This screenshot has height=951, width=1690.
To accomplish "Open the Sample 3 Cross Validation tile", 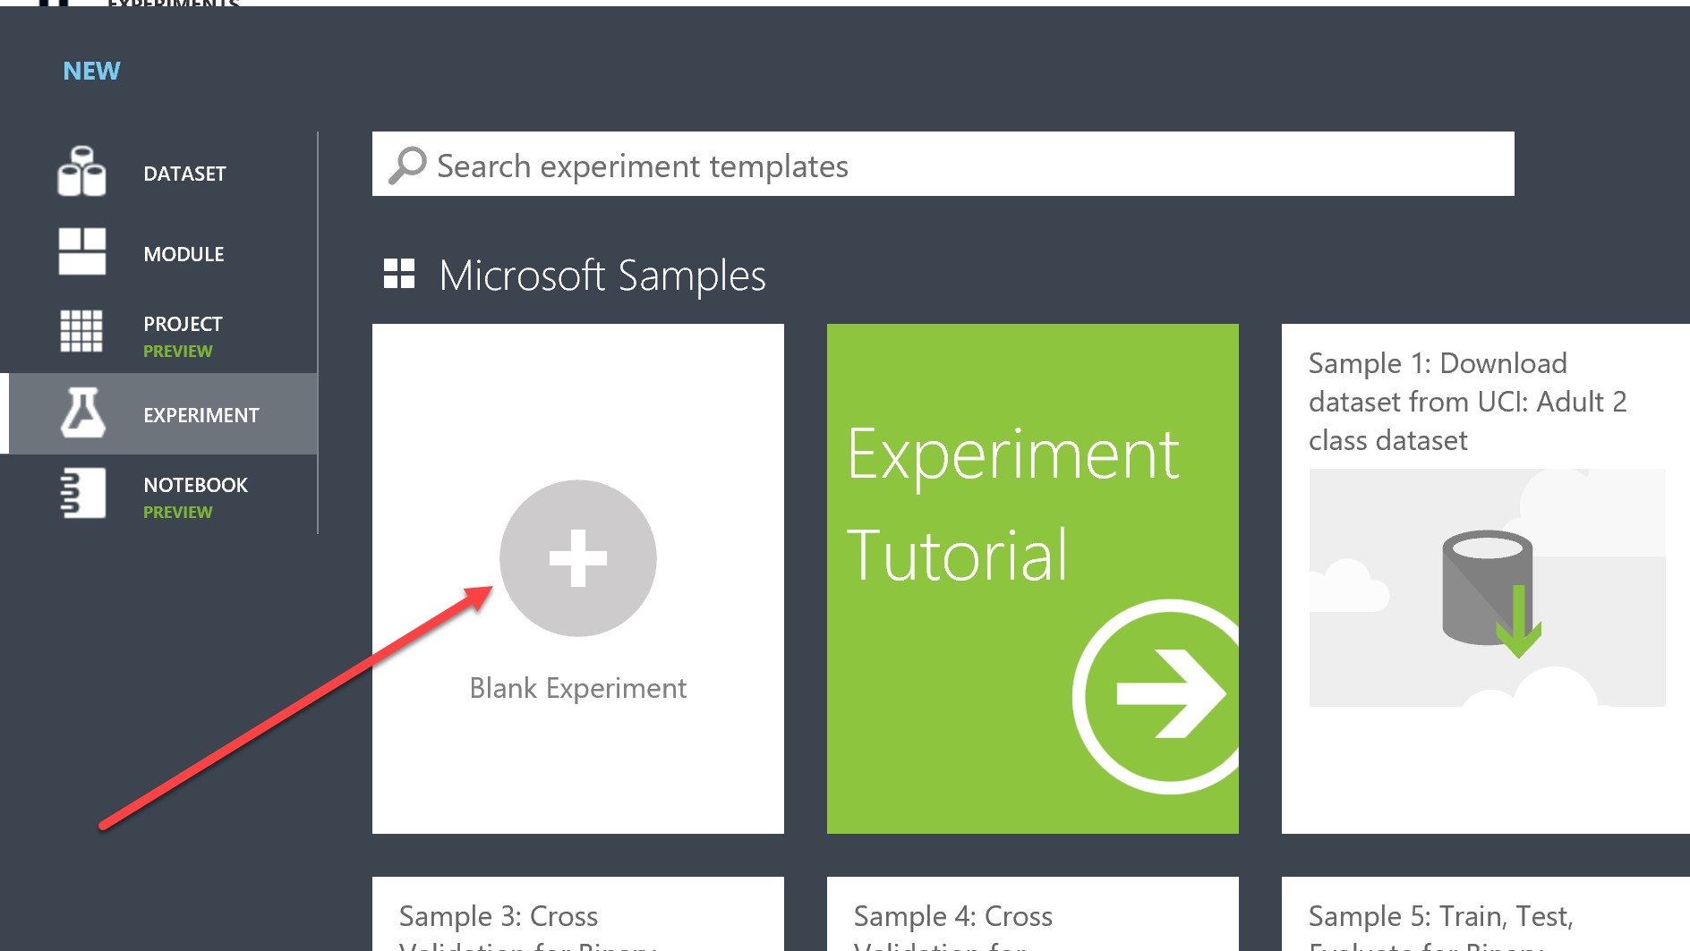I will [x=577, y=917].
